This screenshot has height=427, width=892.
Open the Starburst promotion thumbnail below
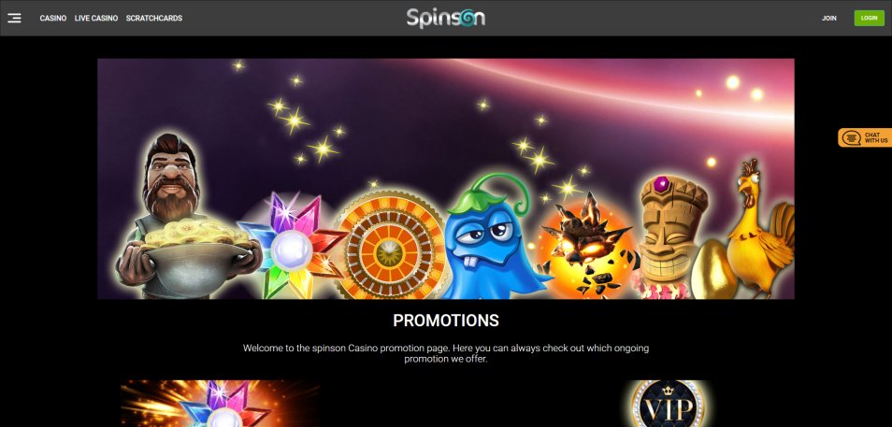click(x=220, y=404)
